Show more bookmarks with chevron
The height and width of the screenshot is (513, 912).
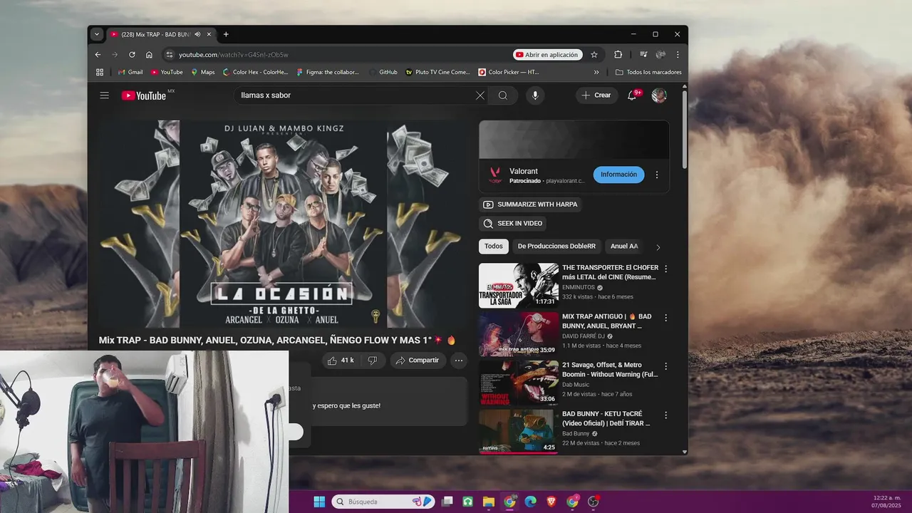click(x=596, y=72)
